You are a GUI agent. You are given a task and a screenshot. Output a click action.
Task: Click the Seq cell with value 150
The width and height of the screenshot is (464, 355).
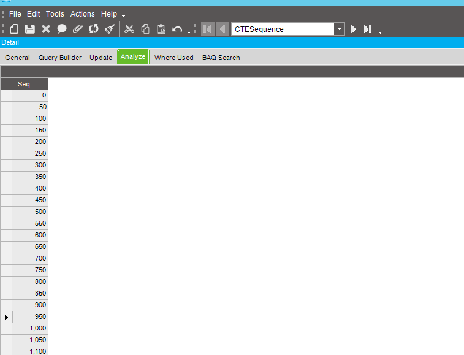point(30,130)
